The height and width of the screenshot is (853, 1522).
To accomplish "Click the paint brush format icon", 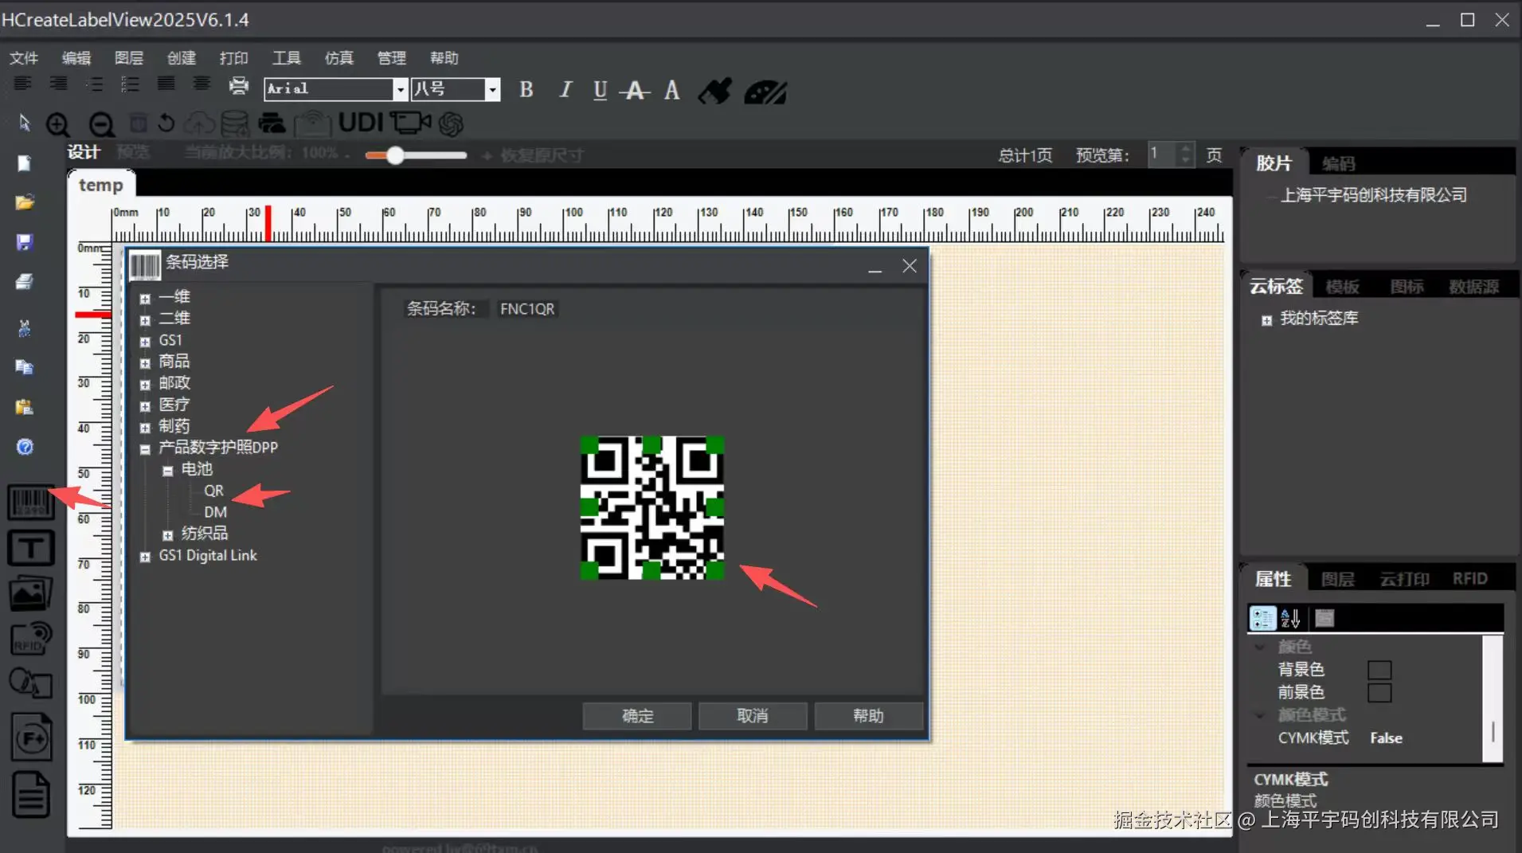I will 714,91.
